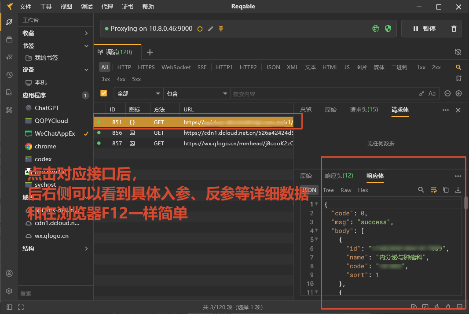Close the request detail panel
Screen dimensions: 469x314
coord(458,110)
